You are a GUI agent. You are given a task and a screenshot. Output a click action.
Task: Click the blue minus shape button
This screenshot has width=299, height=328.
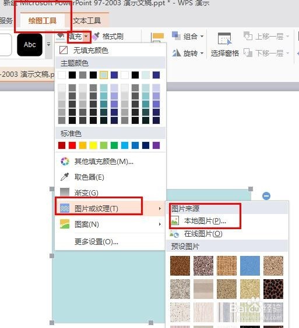(266, 196)
